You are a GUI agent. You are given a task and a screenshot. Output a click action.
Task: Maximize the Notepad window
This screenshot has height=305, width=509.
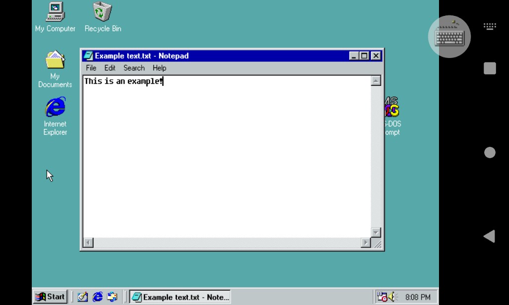[x=364, y=56]
